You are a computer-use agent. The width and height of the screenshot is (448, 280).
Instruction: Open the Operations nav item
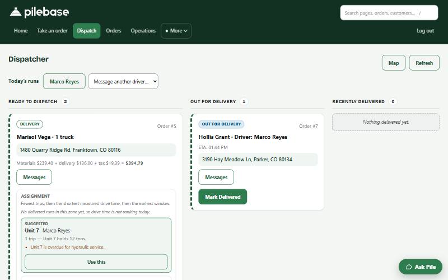click(x=143, y=31)
